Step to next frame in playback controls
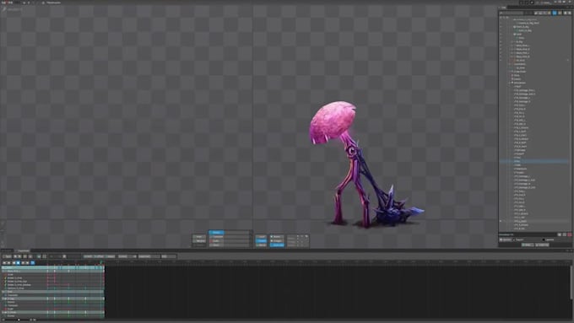 23,263
